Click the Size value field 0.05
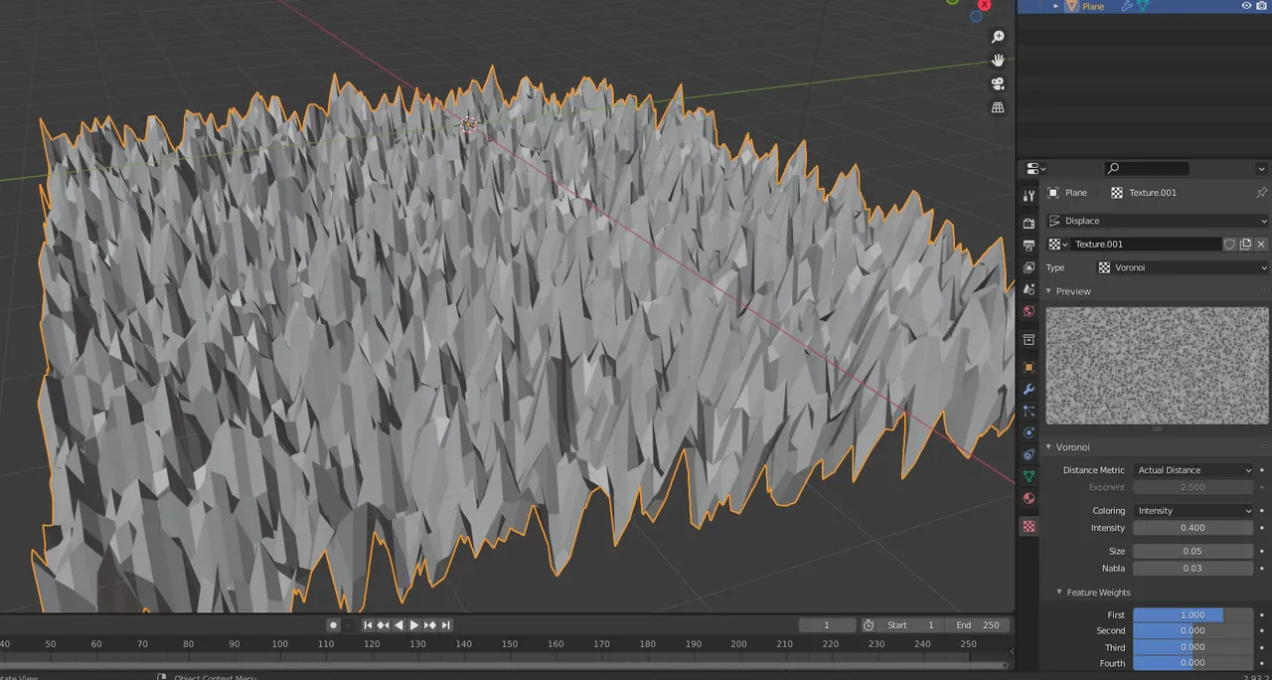This screenshot has width=1272, height=680. point(1193,551)
